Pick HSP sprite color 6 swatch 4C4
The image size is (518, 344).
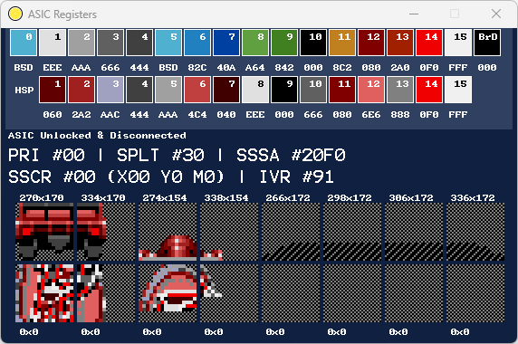click(x=197, y=90)
